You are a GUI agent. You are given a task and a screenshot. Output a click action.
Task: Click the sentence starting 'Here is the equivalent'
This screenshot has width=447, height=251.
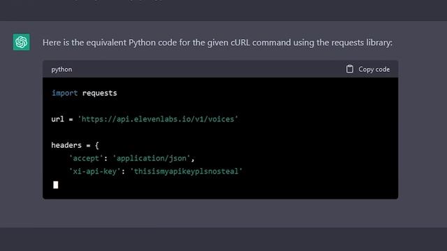[x=217, y=43]
